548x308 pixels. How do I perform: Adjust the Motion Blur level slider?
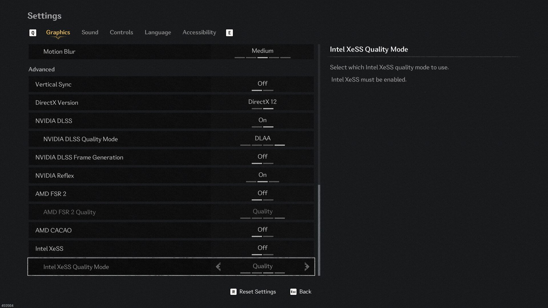(262, 57)
